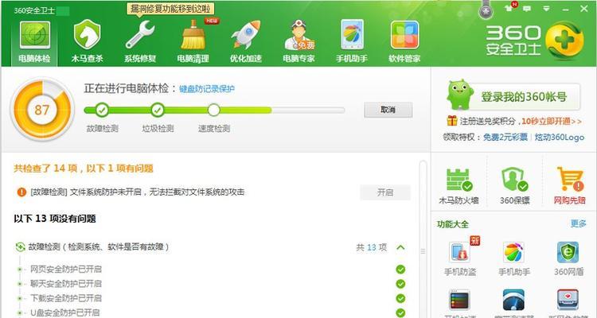The height and width of the screenshot is (318, 597).
Task: Open the 软件管家 colorful grid icon
Action: [404, 41]
